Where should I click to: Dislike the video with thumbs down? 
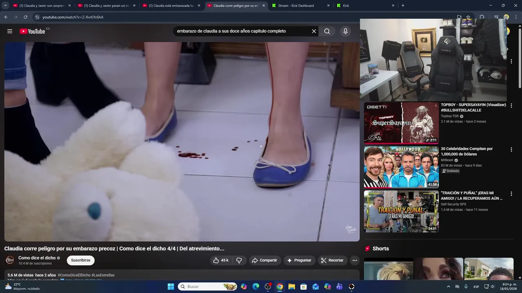click(239, 260)
